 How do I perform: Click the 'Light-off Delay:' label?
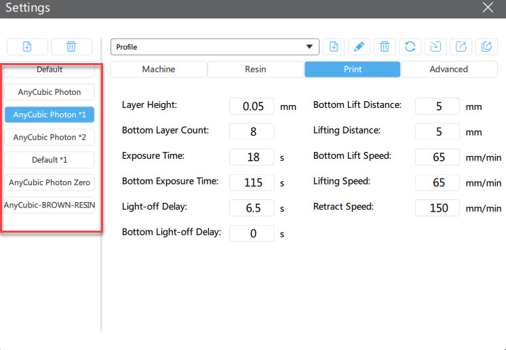(x=155, y=206)
